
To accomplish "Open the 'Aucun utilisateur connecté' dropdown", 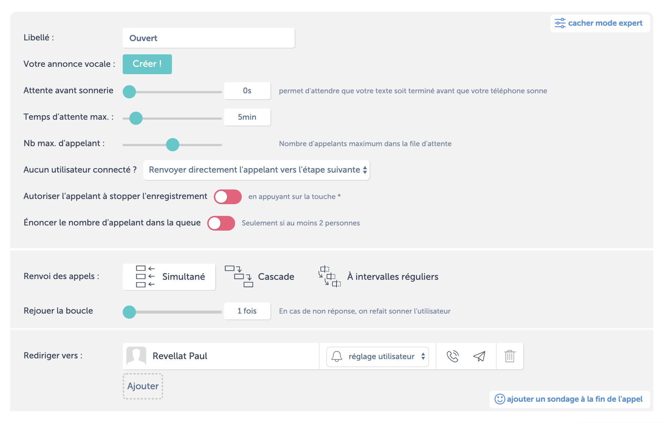I will [x=256, y=170].
